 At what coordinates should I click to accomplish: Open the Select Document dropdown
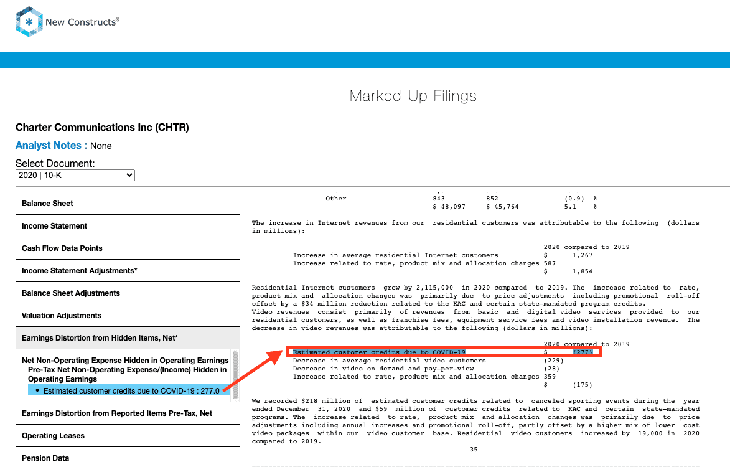click(75, 175)
